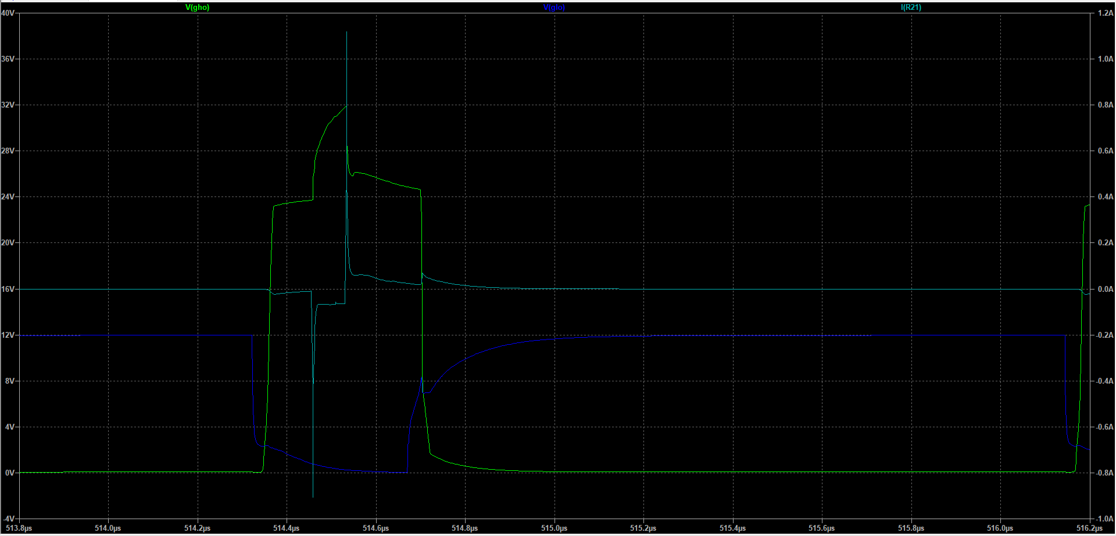Click the 515.2µs time axis label
Image resolution: width=1116 pixels, height=536 pixels.
click(643, 528)
